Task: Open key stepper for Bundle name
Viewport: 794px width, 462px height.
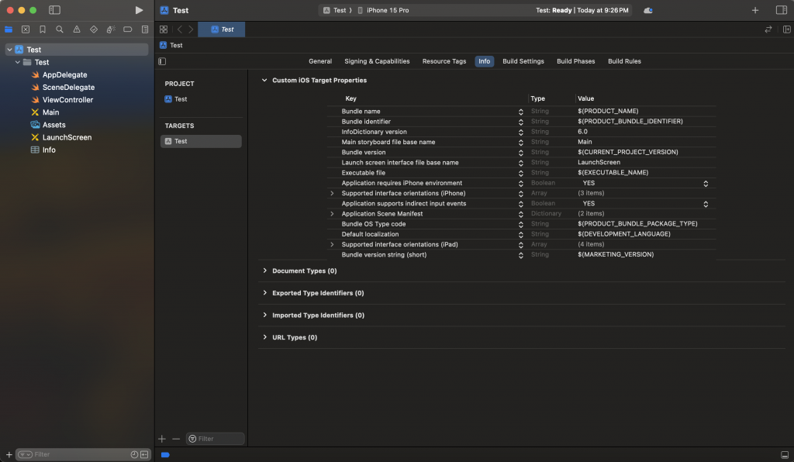Action: (x=520, y=112)
